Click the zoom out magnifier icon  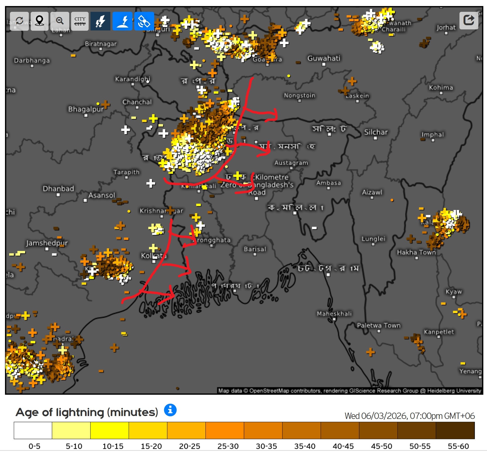(x=60, y=21)
